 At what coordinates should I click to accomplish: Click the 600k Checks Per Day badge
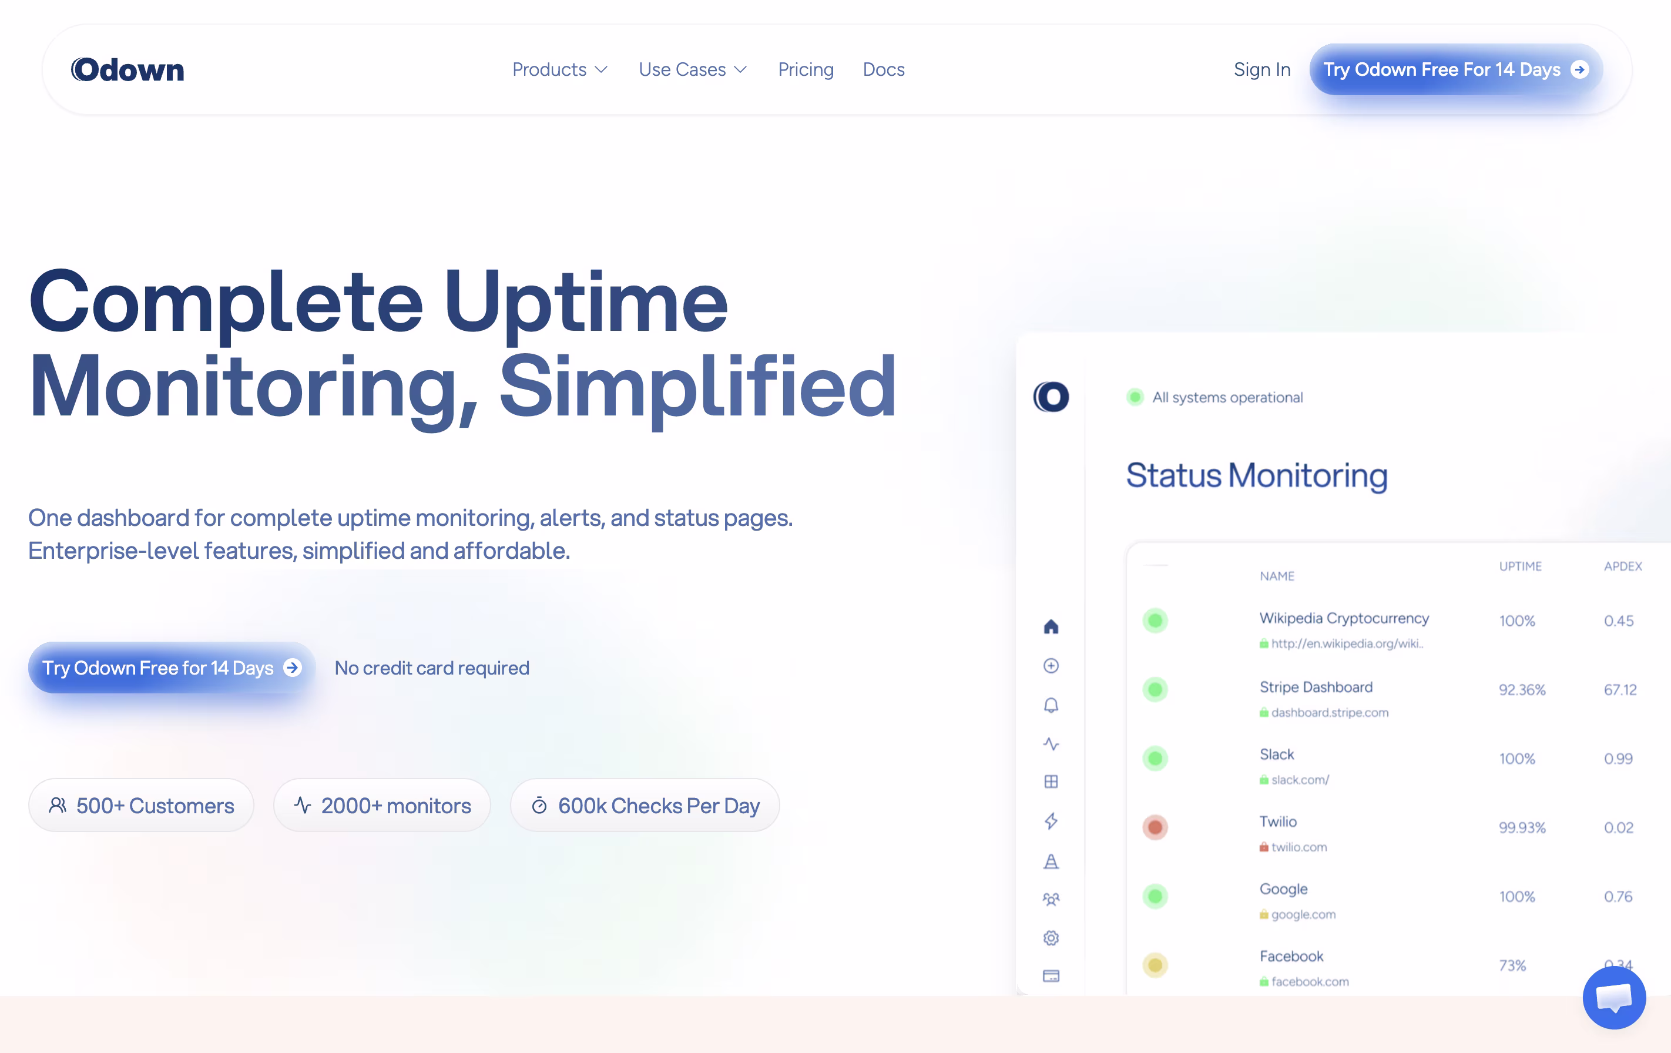(645, 805)
